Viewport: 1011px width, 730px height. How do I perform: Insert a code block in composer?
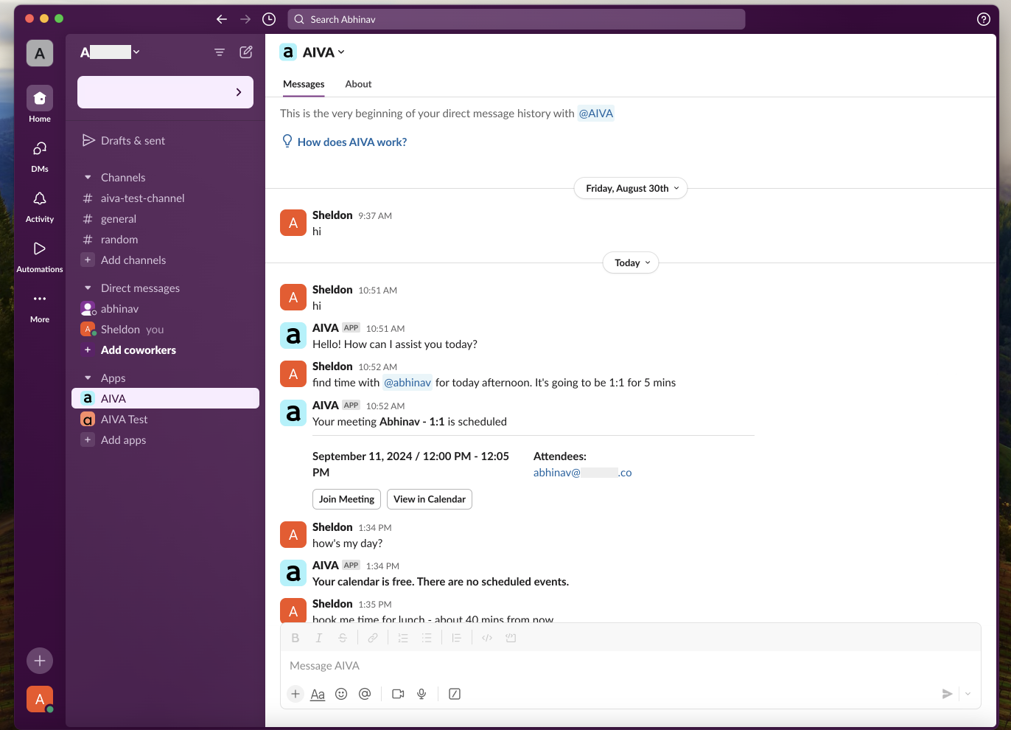511,638
